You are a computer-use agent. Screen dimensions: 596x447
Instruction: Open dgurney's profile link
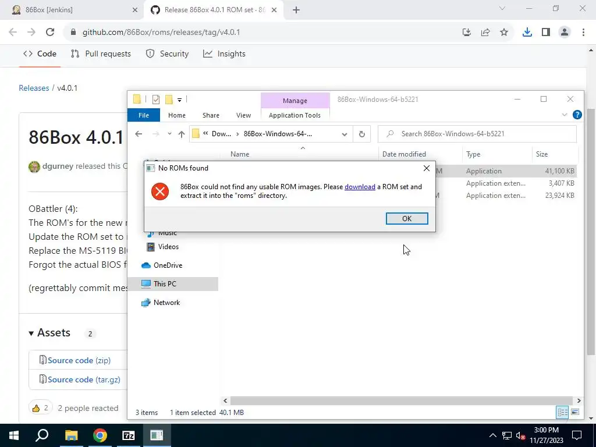pyautogui.click(x=58, y=166)
